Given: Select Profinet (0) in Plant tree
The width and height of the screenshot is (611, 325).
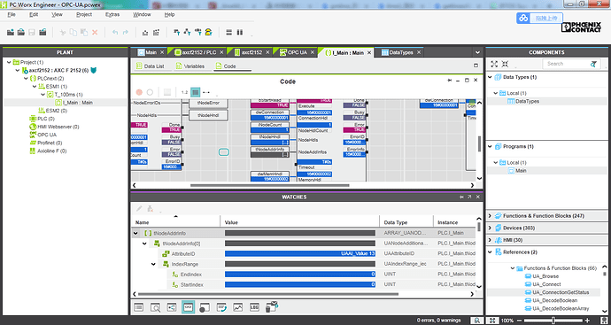Looking at the screenshot, I should [45, 143].
